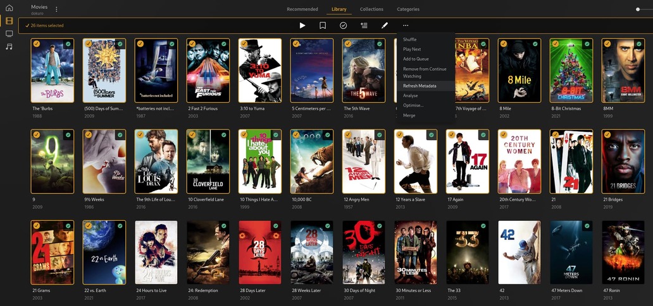Open the 5 Centimeters per Second title
Viewport: 653px width, 306px height.
click(311, 109)
